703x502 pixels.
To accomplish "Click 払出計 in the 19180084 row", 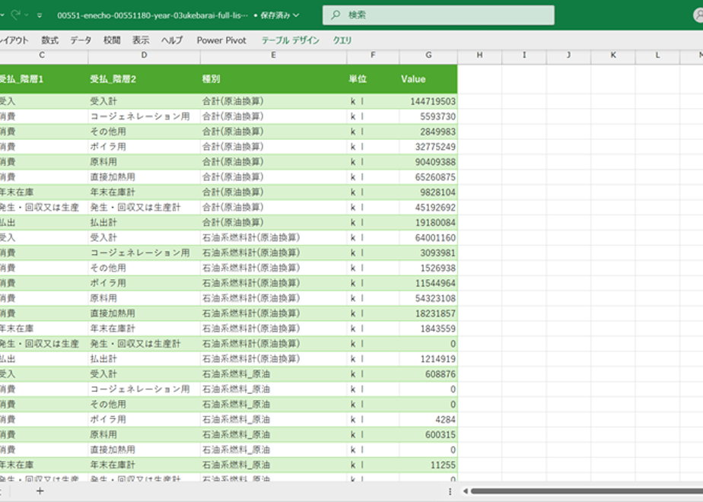I will [x=103, y=222].
